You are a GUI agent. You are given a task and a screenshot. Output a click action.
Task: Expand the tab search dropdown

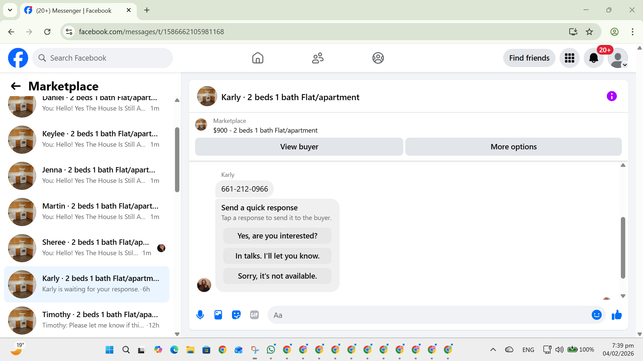10,10
